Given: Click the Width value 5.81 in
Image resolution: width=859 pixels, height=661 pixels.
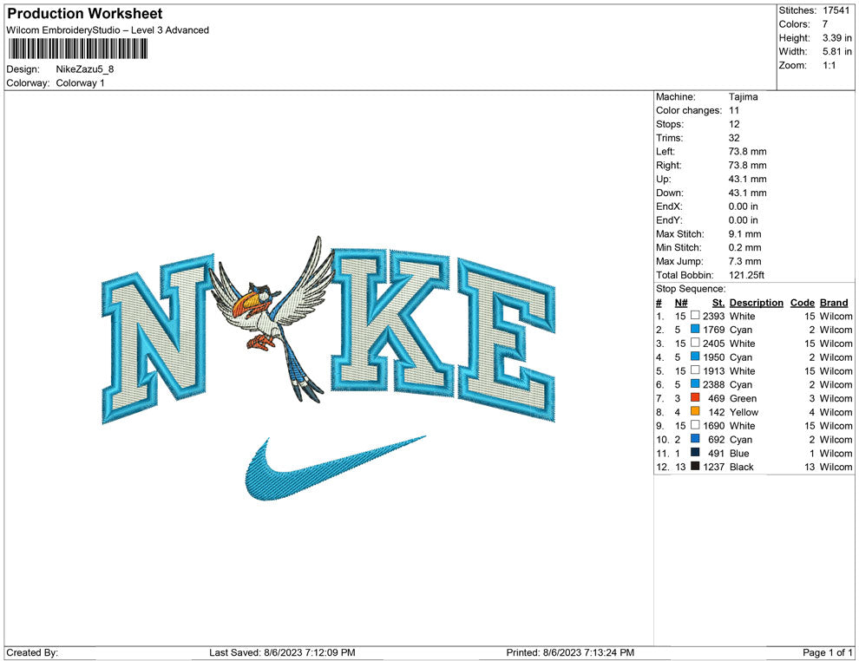Looking at the screenshot, I should [837, 51].
